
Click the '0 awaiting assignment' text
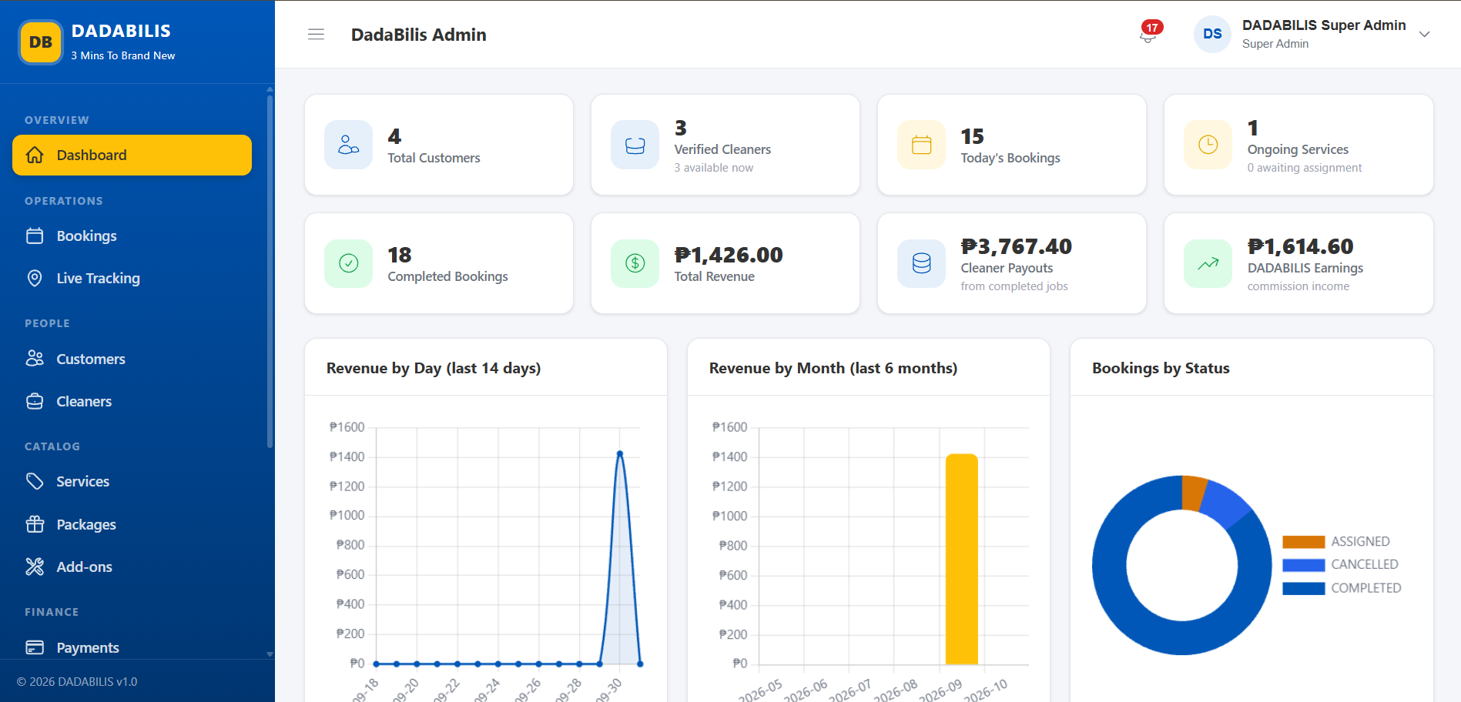pos(1305,168)
